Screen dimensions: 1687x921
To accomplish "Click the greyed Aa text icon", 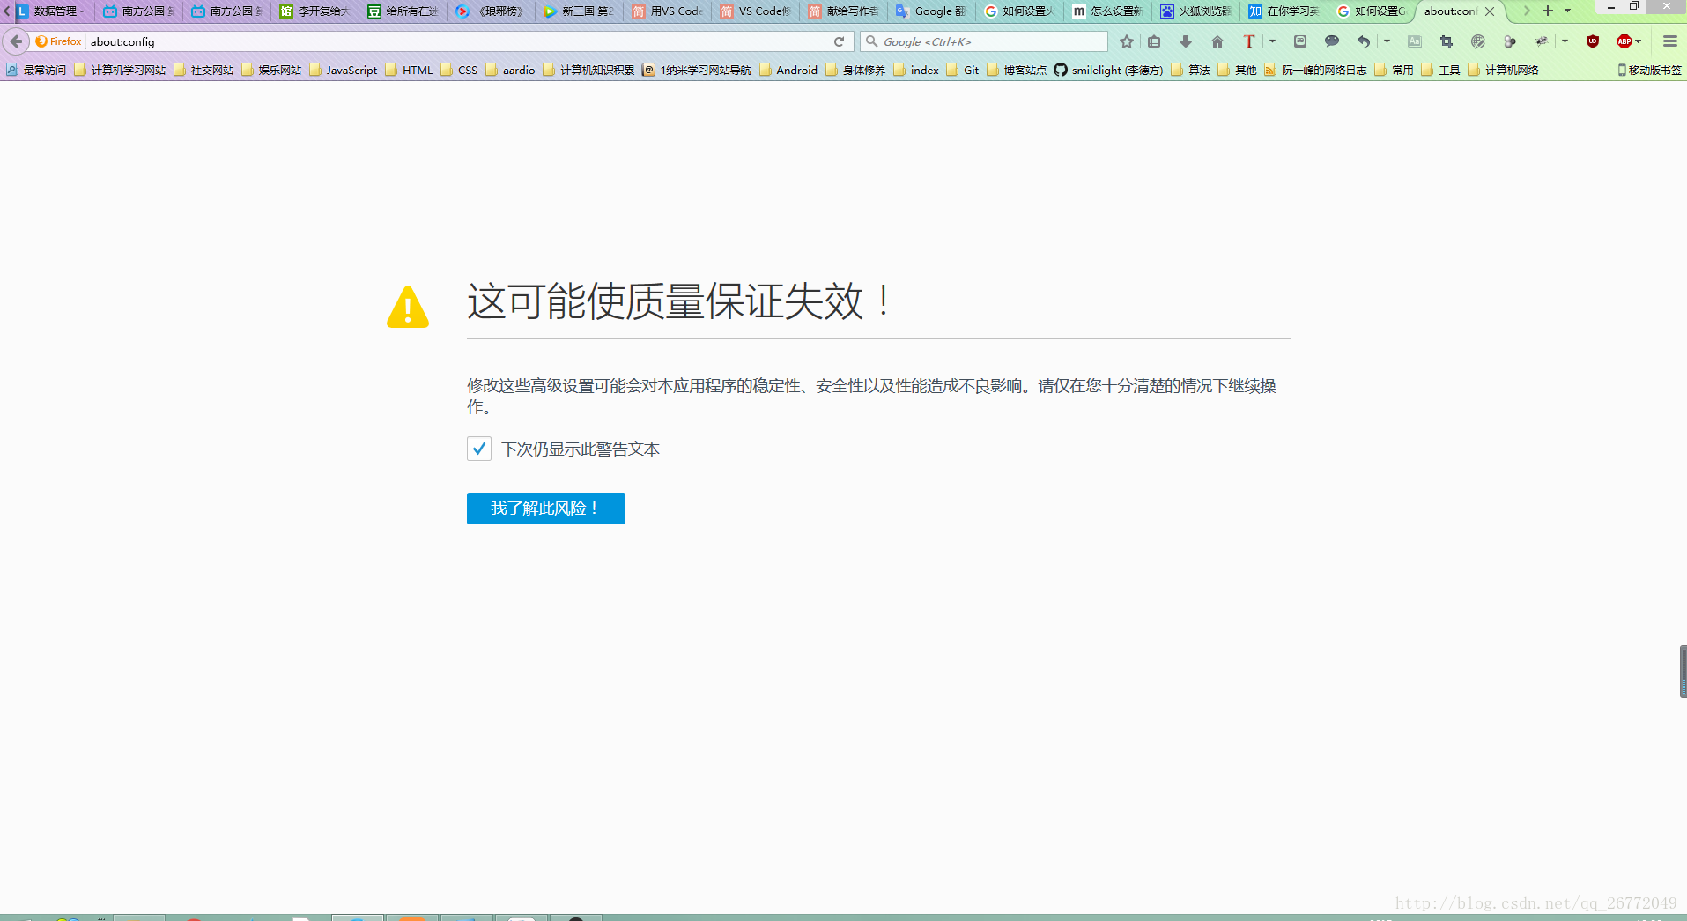I will (x=1415, y=41).
